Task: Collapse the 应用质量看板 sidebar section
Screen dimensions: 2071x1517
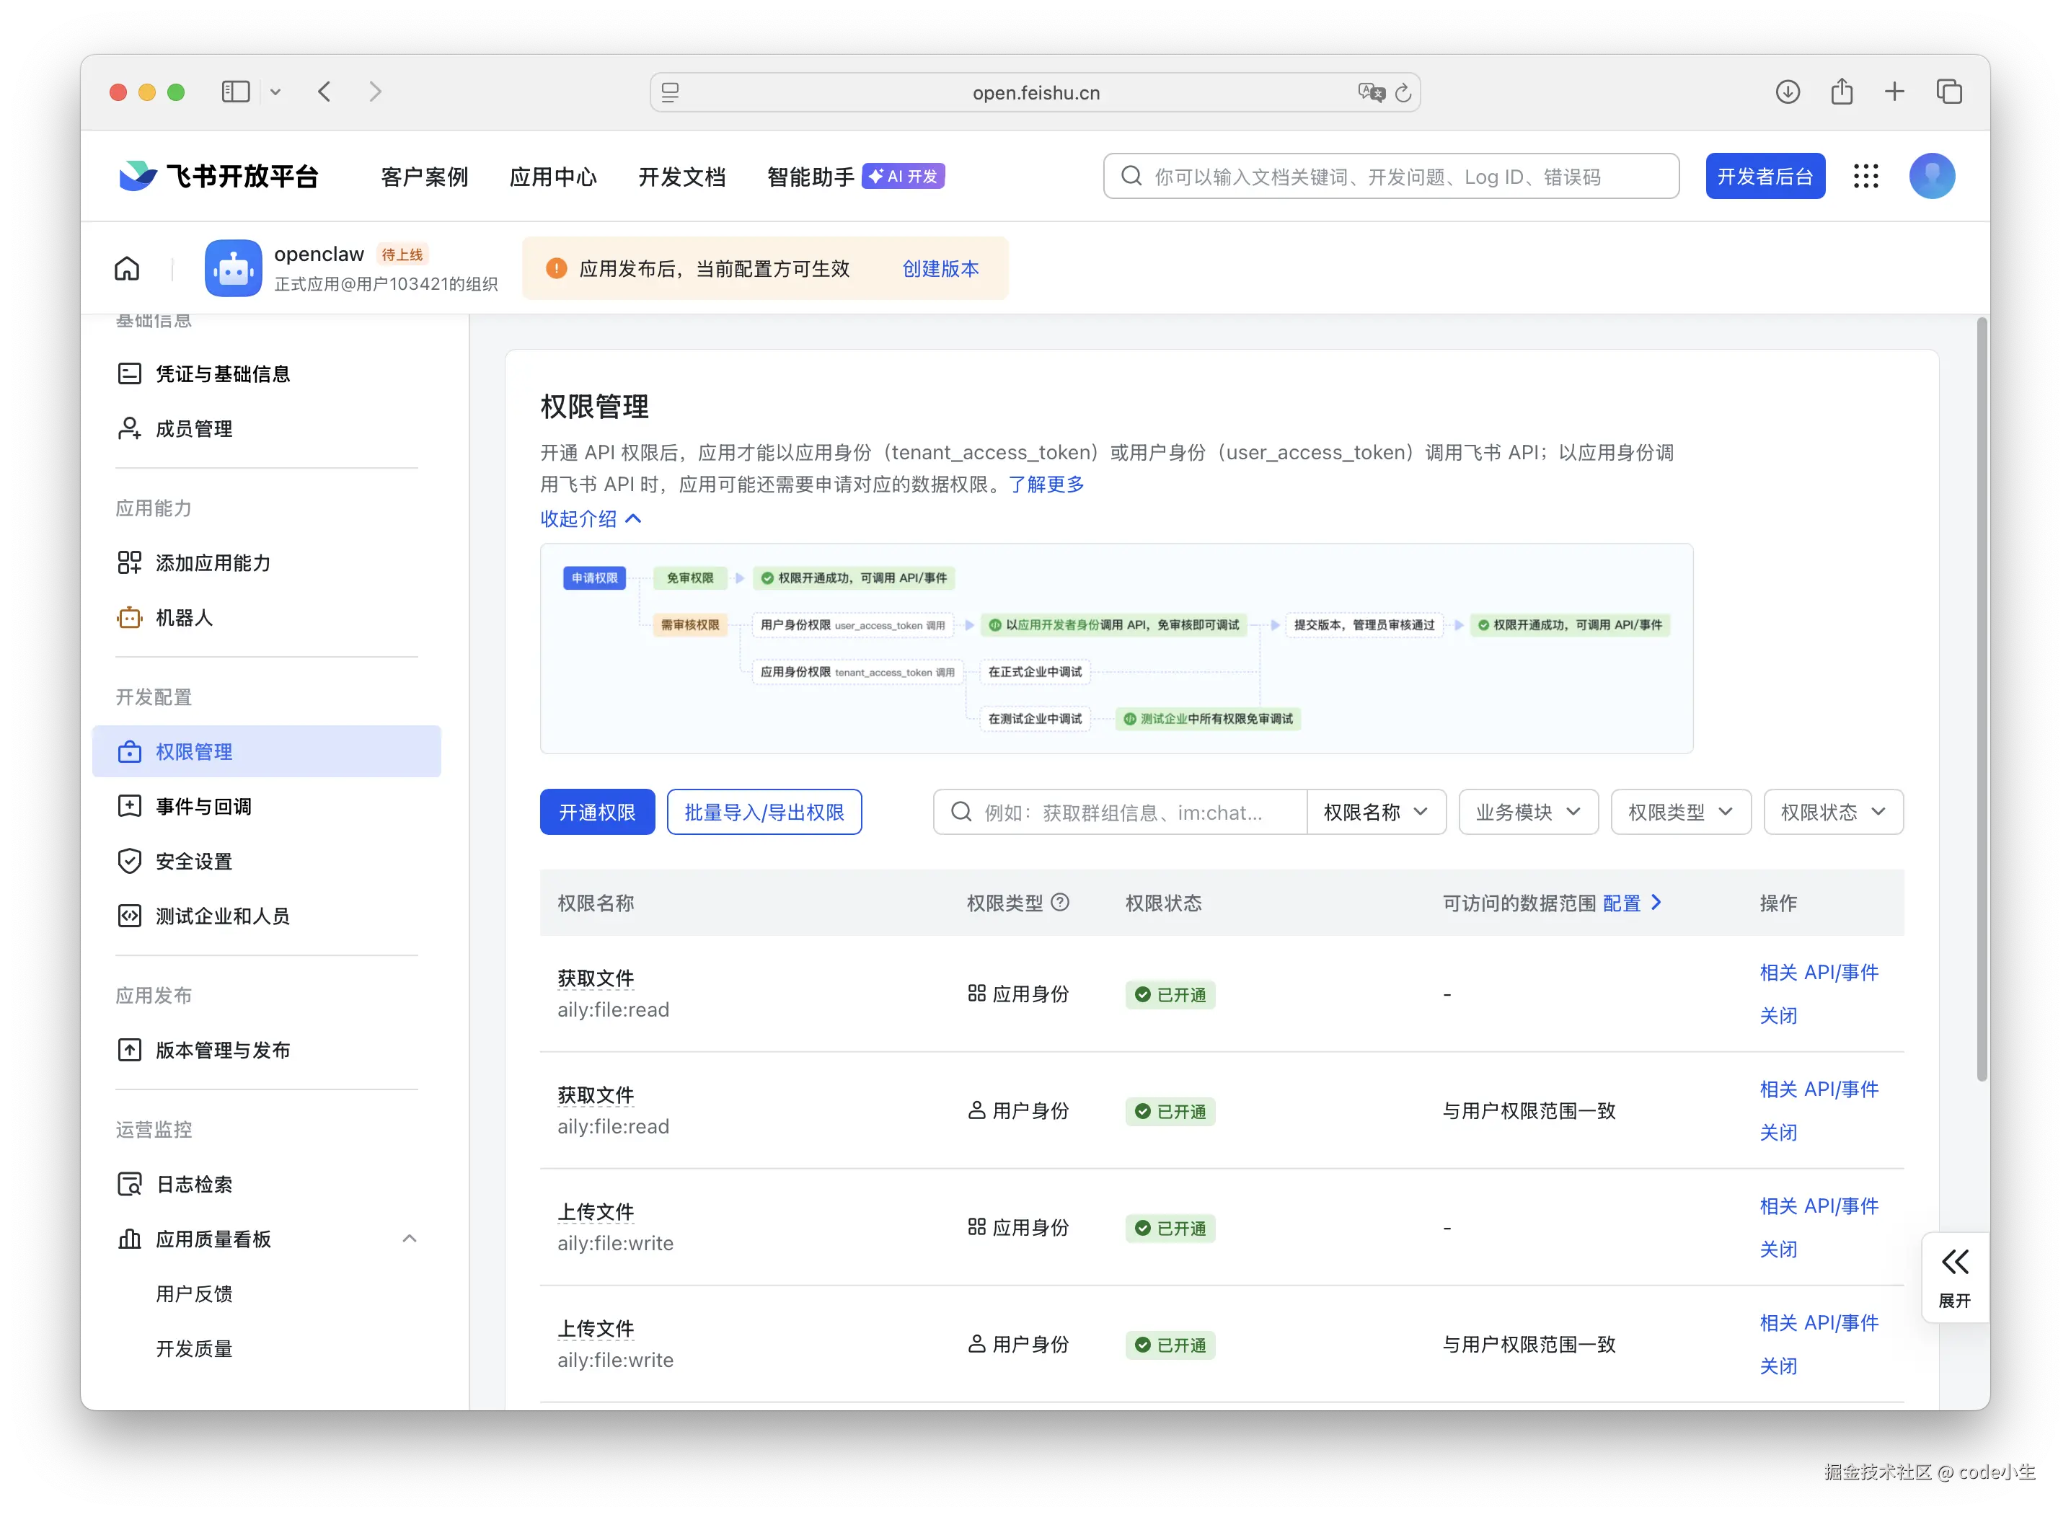Action: point(410,1239)
